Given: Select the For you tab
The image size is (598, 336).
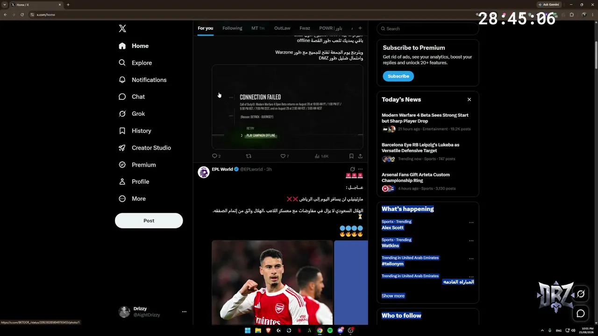Looking at the screenshot, I should pos(205,28).
